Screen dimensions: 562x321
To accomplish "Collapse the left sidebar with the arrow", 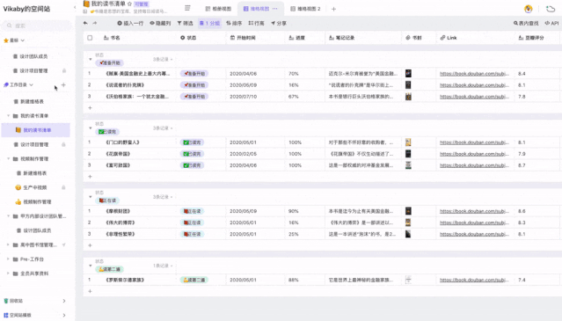I will click(75, 8).
